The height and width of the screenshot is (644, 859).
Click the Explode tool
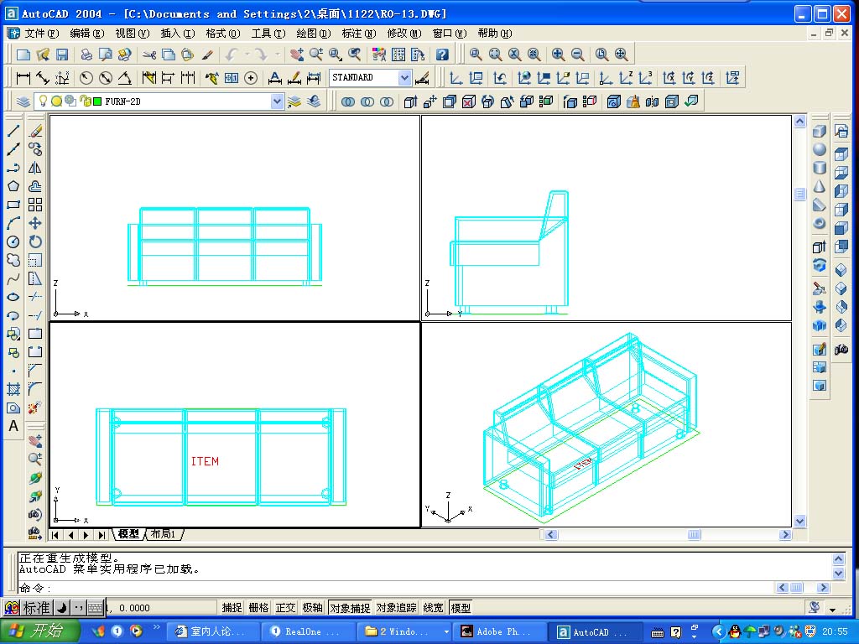click(x=35, y=408)
